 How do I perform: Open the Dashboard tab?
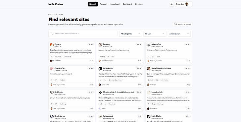pyautogui.click(x=127, y=4)
